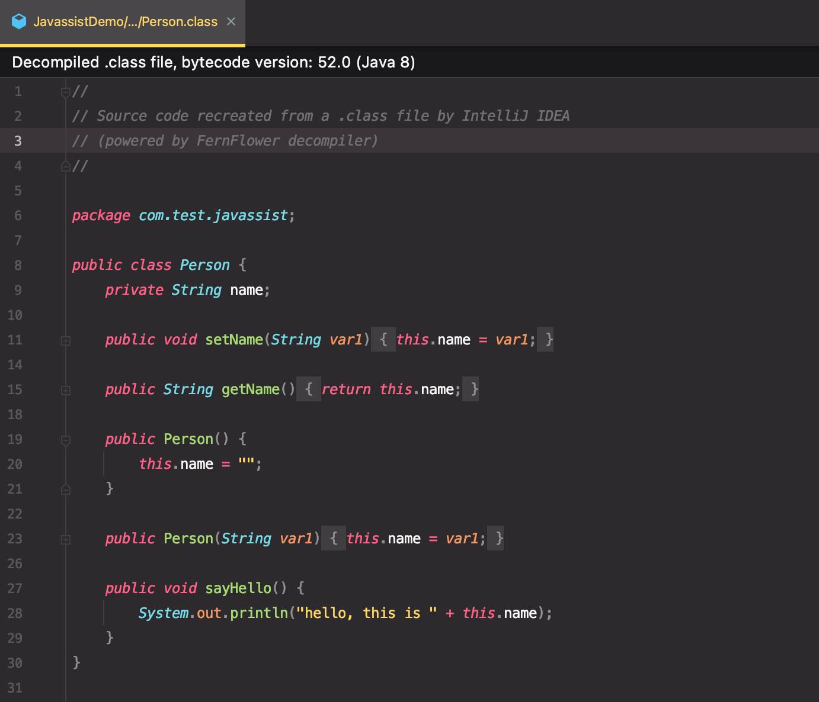Close the Person.class tab
The height and width of the screenshot is (702, 819).
point(231,22)
